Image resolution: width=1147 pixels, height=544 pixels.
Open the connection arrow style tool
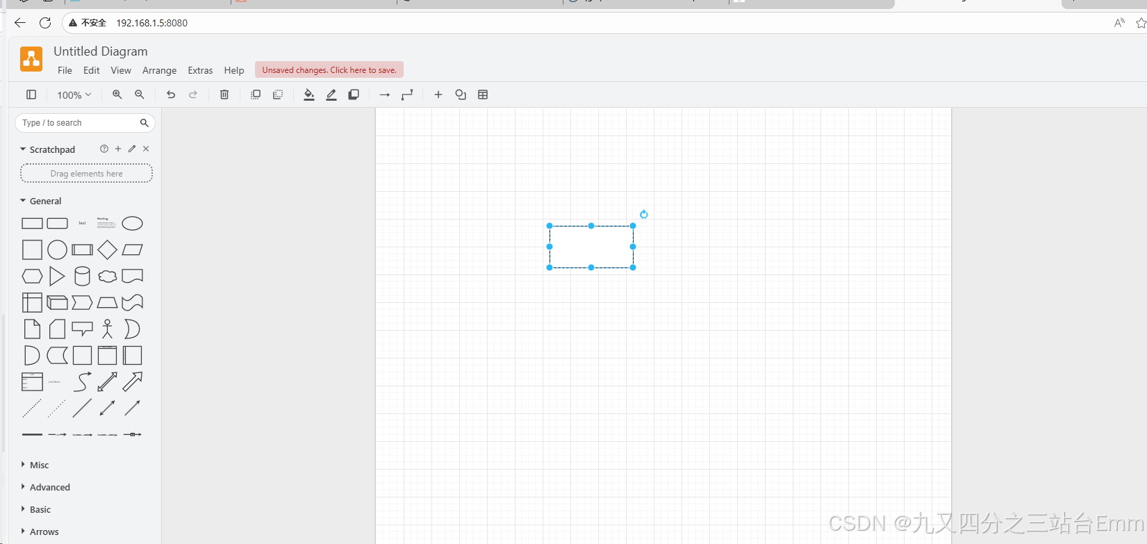coord(385,94)
